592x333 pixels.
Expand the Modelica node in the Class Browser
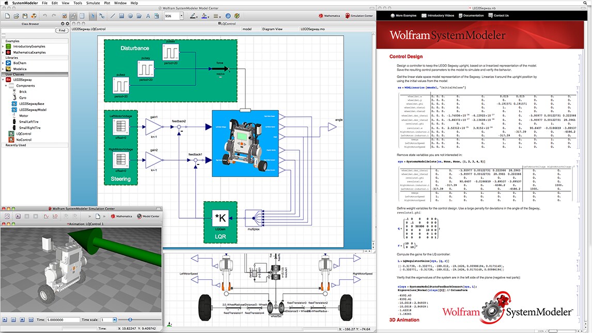pyautogui.click(x=3, y=69)
